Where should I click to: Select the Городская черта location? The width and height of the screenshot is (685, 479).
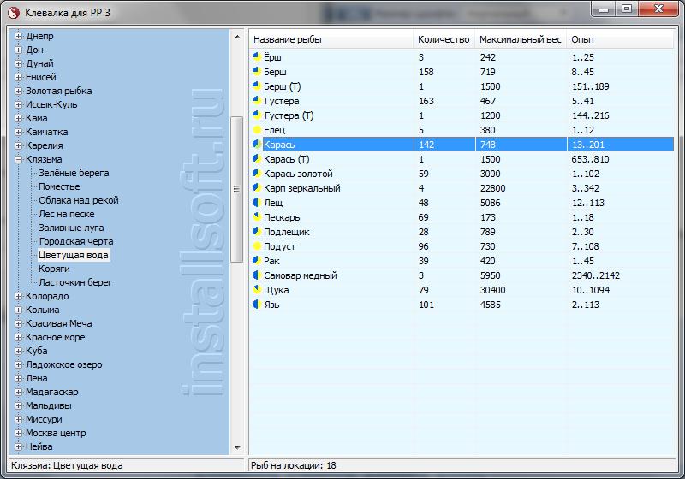click(76, 241)
